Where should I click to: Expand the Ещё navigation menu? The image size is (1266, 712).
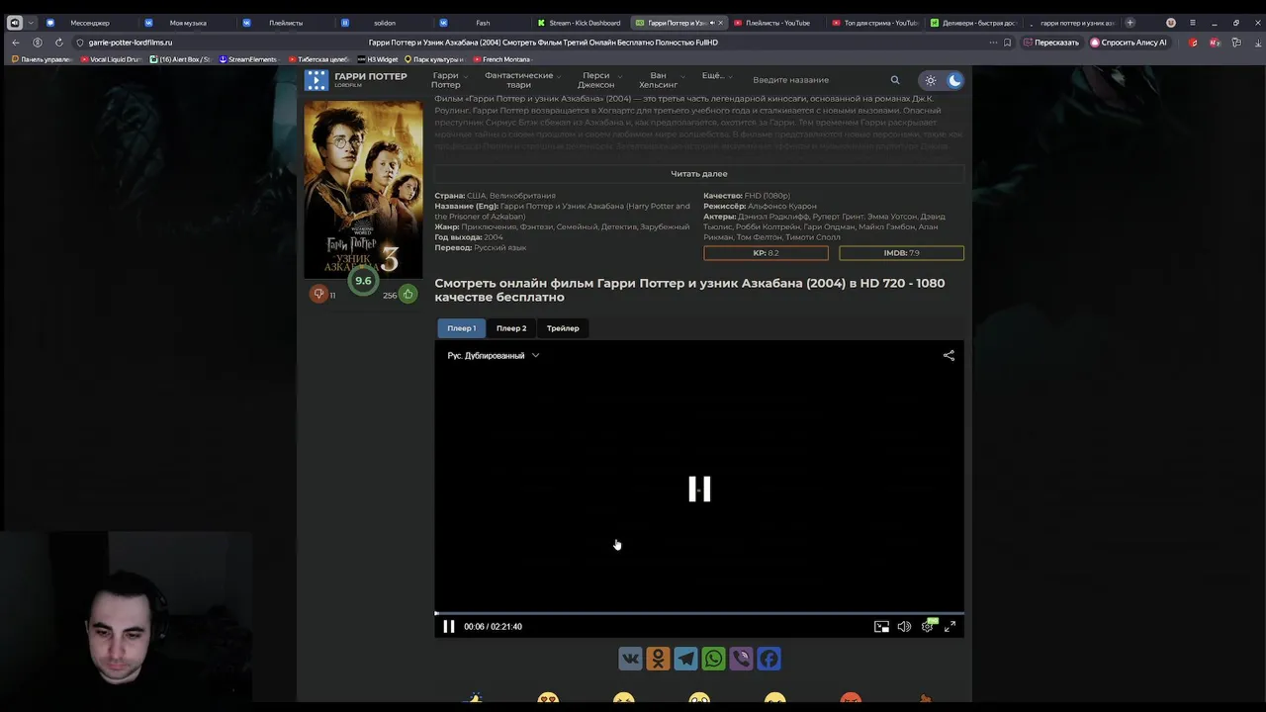(x=716, y=75)
